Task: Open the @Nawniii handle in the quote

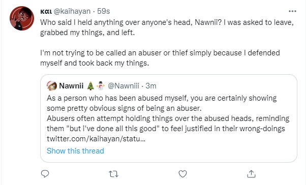Action: pyautogui.click(x=124, y=86)
